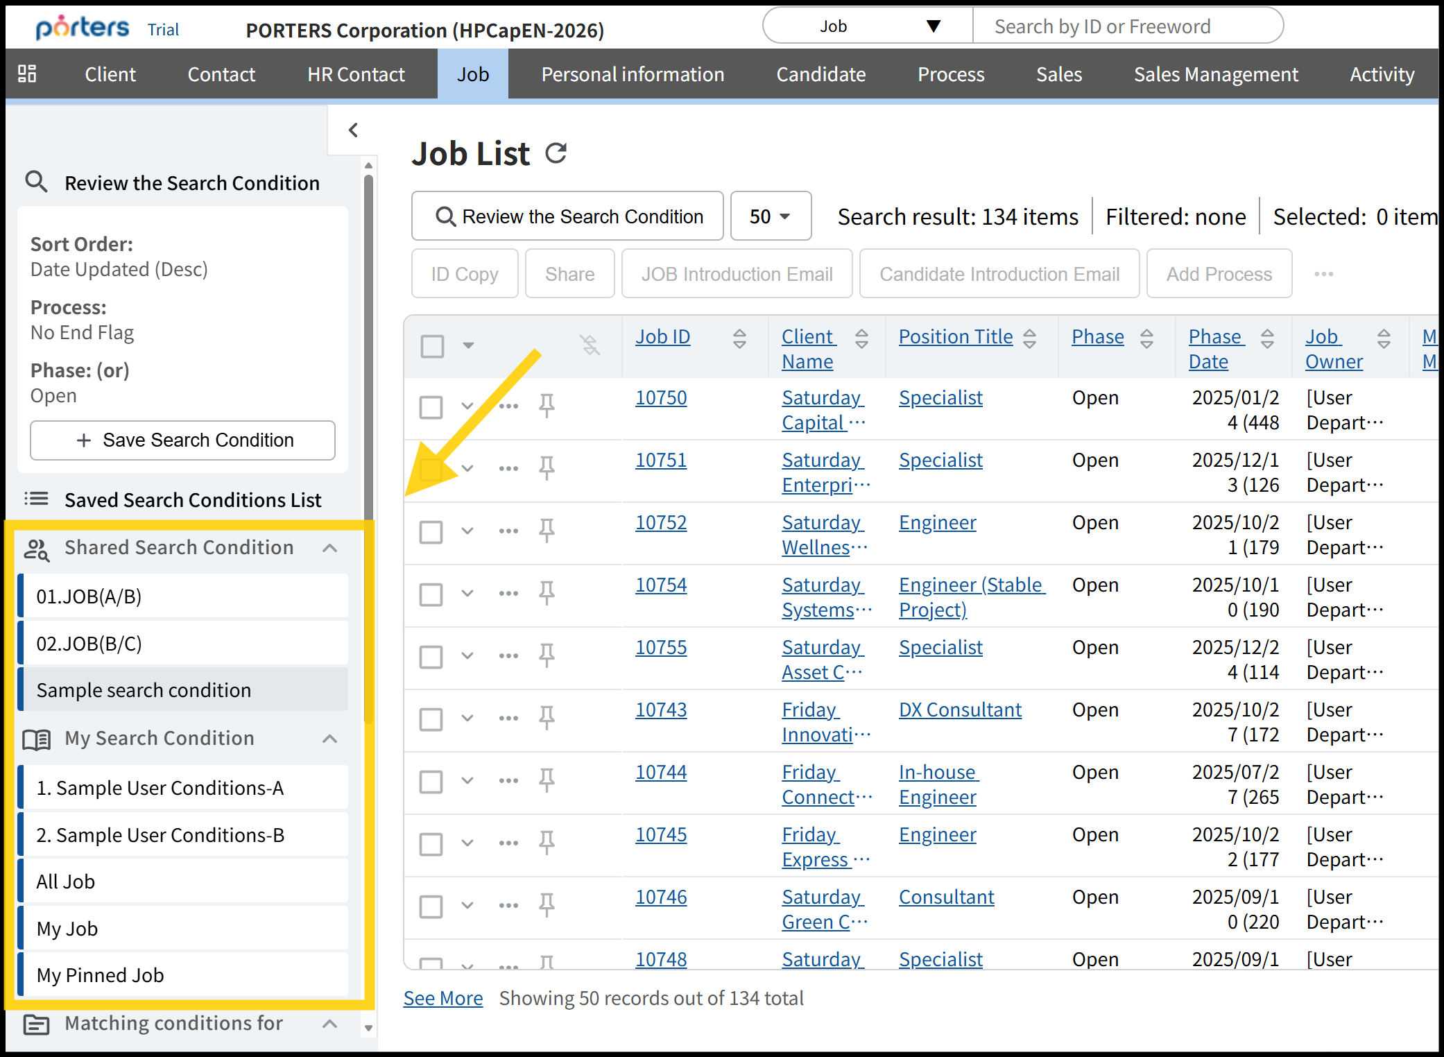The width and height of the screenshot is (1444, 1057).
Task: Tick the checkbox for job 10754
Action: pyautogui.click(x=431, y=594)
